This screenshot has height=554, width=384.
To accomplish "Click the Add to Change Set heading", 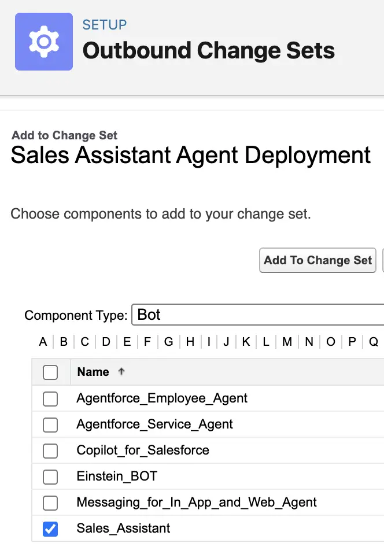I will [64, 135].
